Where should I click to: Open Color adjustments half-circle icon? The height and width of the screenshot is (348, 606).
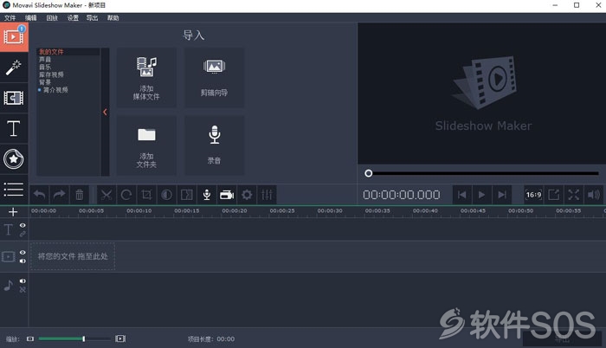tap(166, 195)
